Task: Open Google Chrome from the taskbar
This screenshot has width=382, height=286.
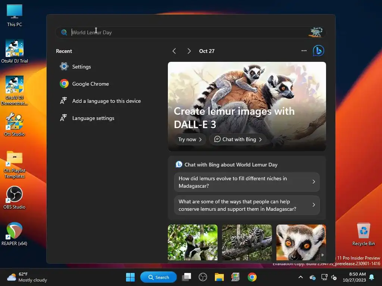Action: coord(252,277)
